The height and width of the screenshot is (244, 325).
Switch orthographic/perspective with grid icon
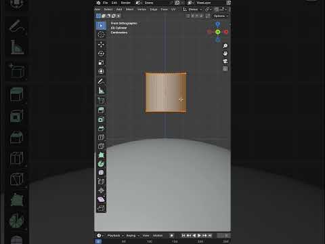pyautogui.click(x=225, y=68)
